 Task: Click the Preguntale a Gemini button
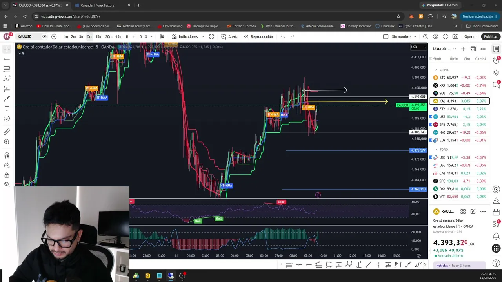(439, 5)
